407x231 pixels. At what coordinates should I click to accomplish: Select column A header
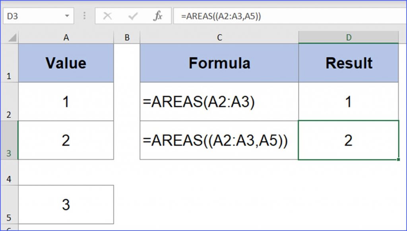pos(66,38)
